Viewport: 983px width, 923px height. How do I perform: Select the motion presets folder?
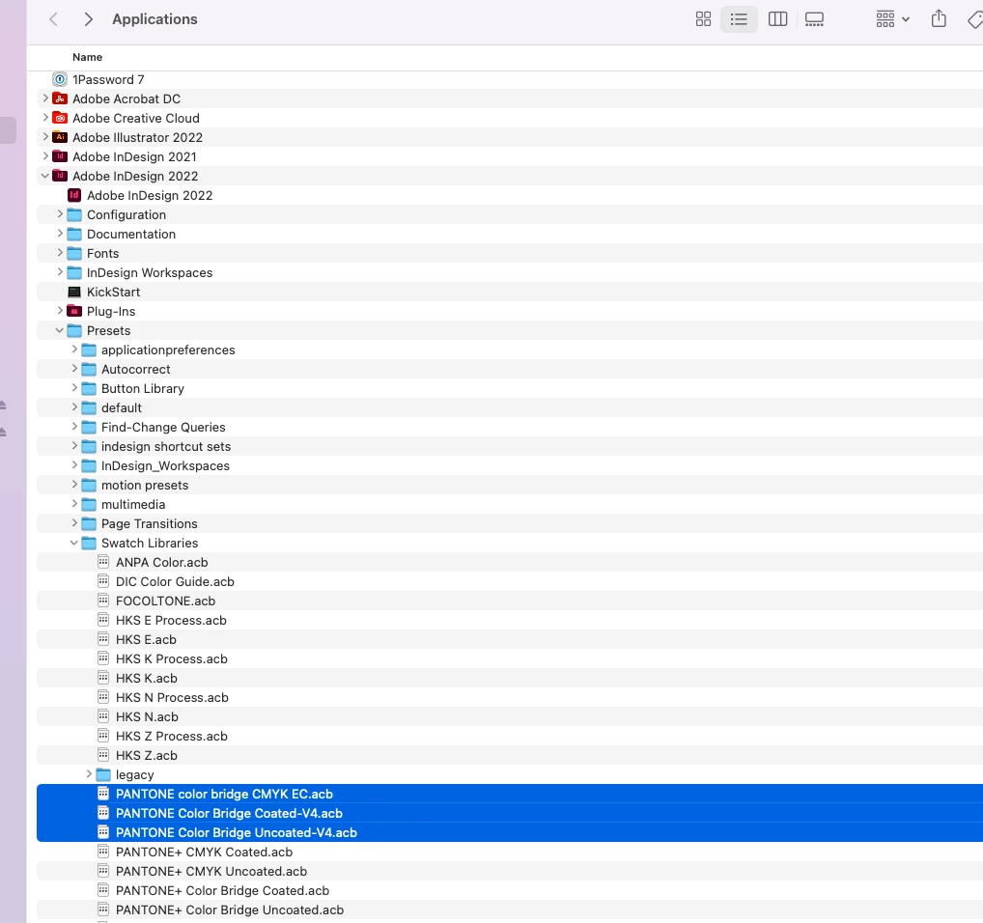click(510, 485)
